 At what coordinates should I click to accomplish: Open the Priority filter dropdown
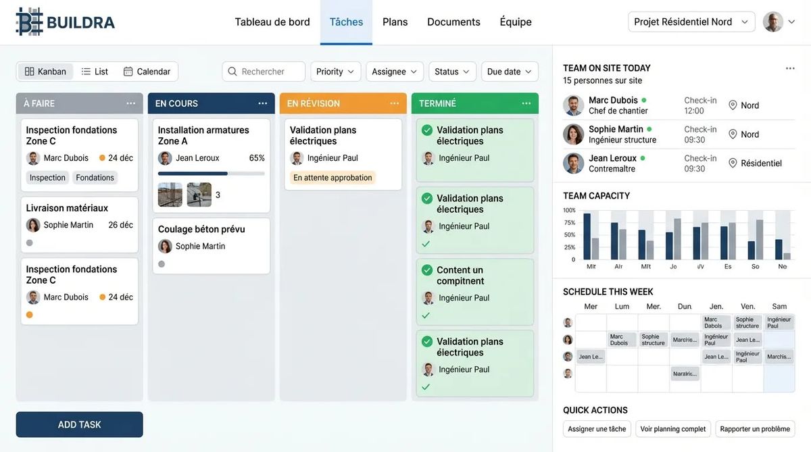pos(335,72)
